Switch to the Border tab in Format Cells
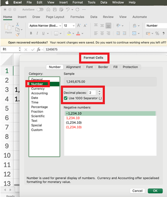 coord(103,67)
